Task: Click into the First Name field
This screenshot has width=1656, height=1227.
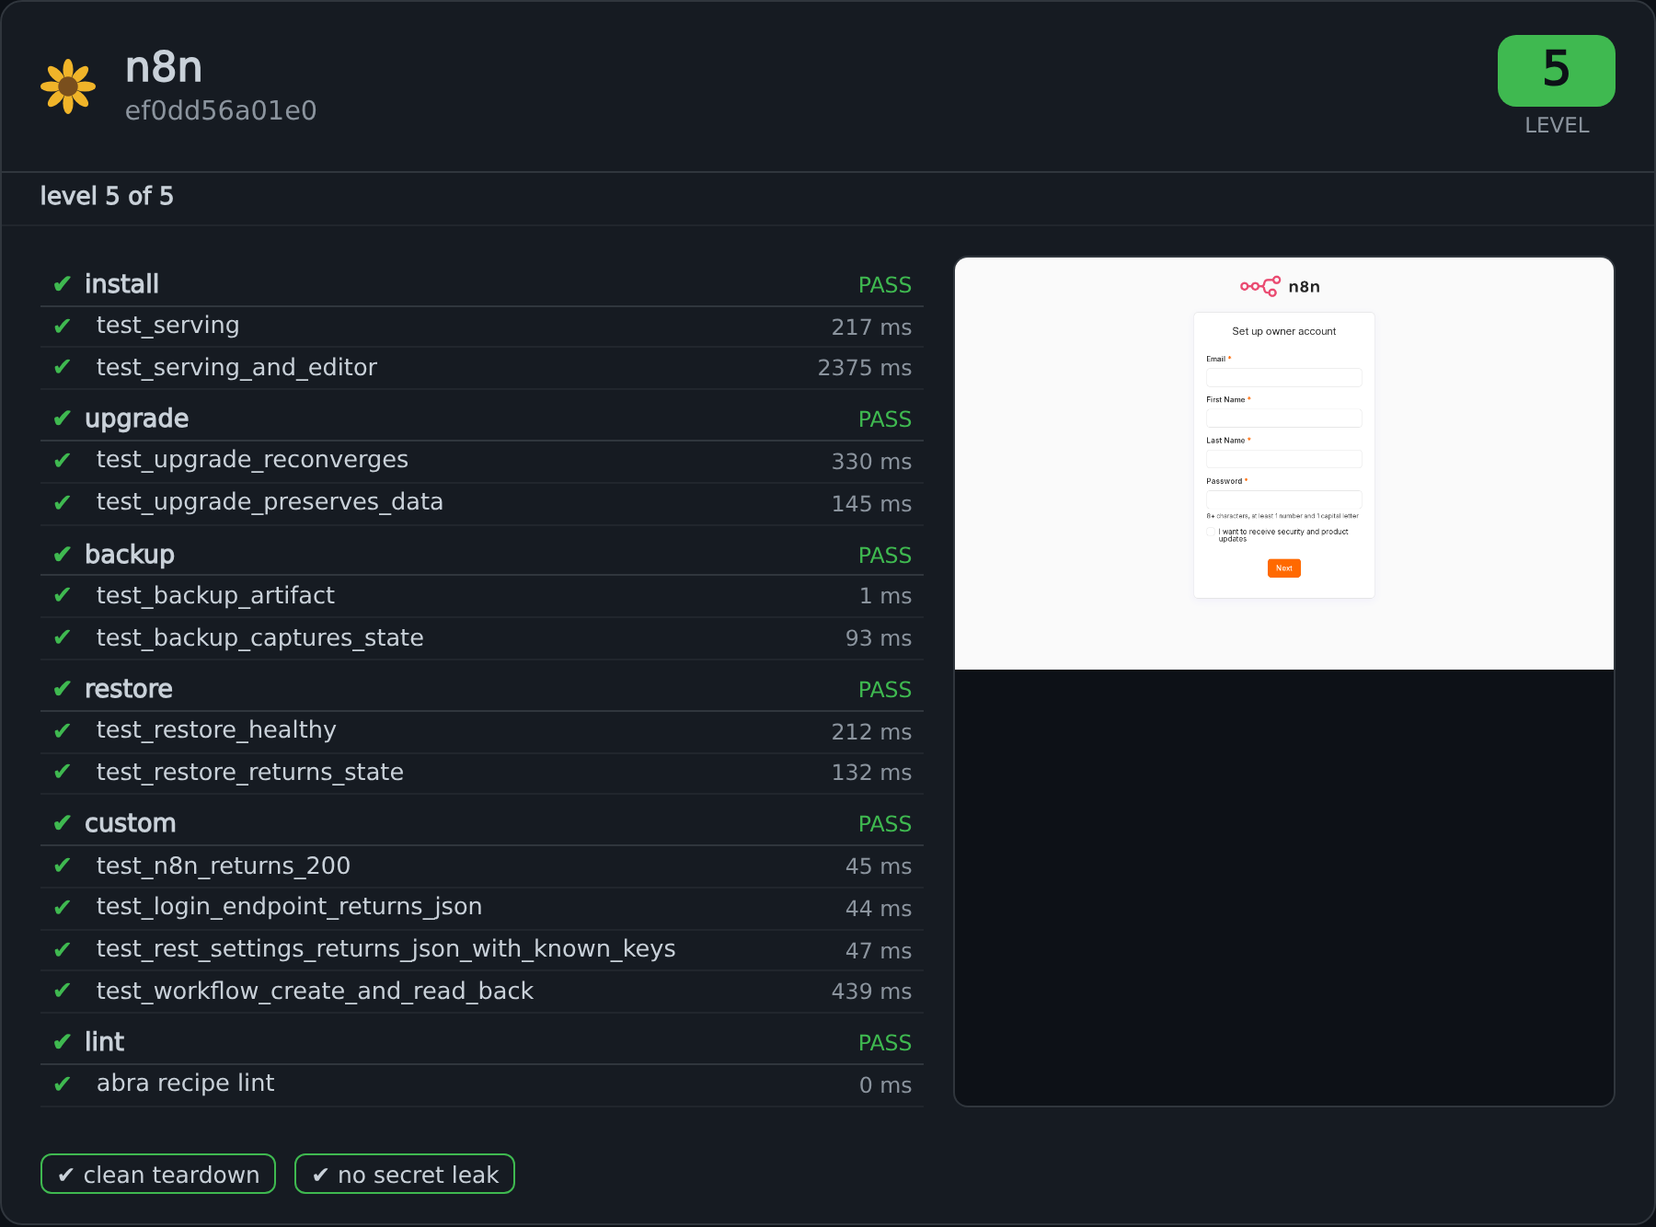Action: click(x=1284, y=418)
